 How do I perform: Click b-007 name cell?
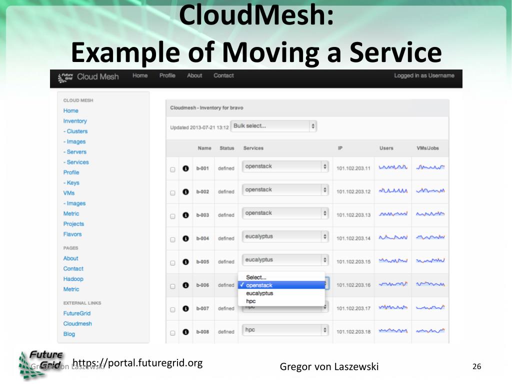tap(202, 308)
